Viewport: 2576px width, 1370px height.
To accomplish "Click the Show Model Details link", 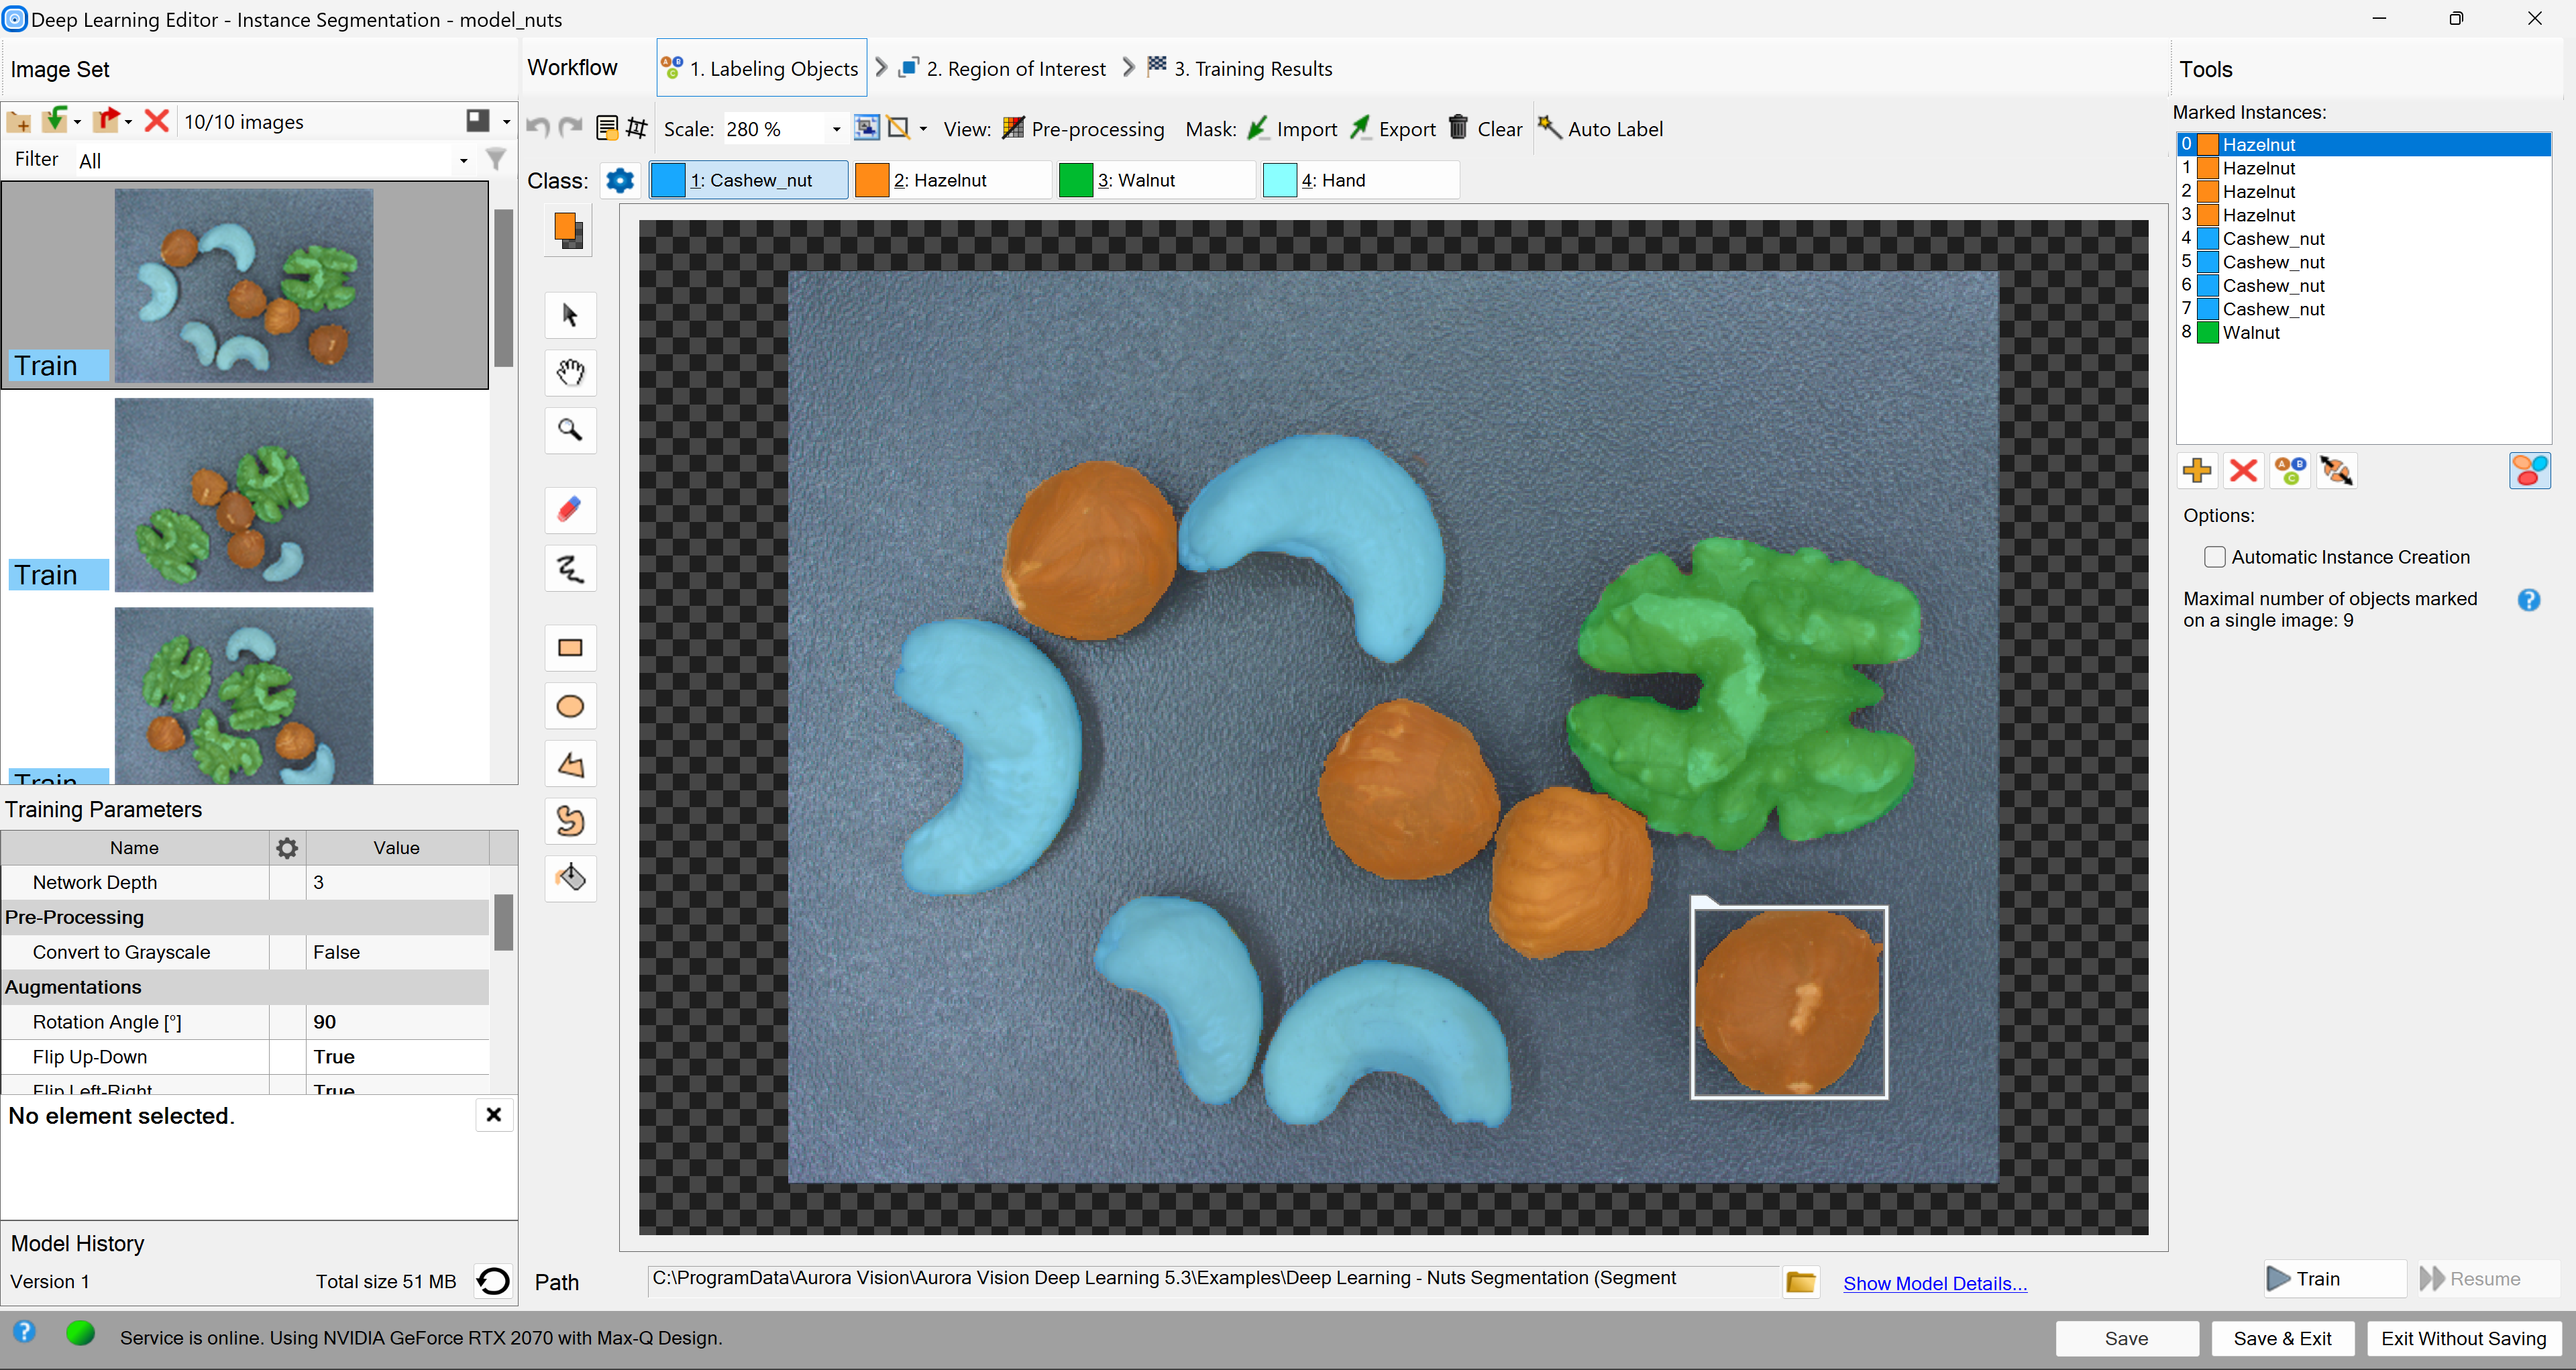I will point(1934,1283).
